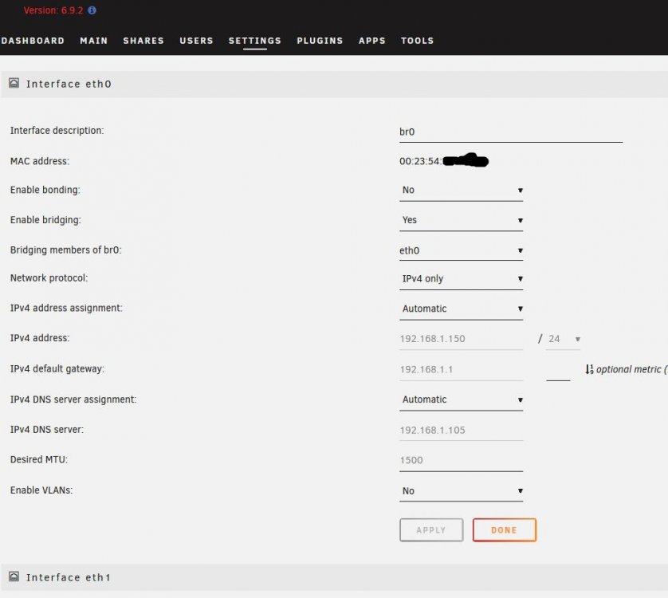Click the IPv4 address assignment label
The height and width of the screenshot is (598, 668).
tap(66, 308)
